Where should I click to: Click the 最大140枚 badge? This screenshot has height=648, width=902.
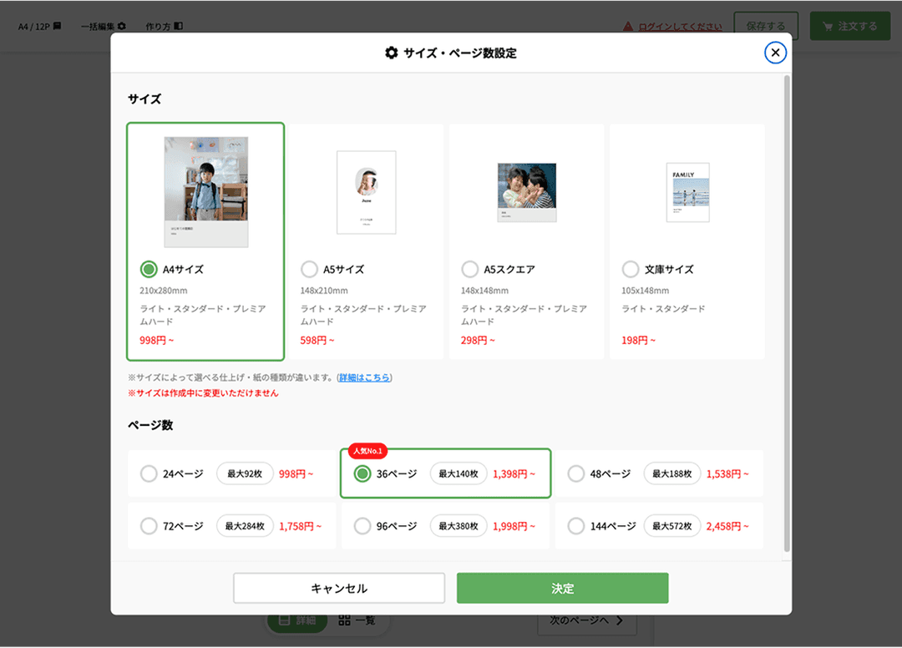459,473
